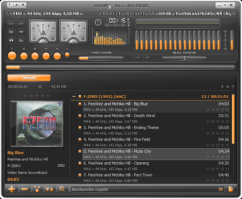Click the double-chevron in quick search
The height and width of the screenshot is (199, 242).
[x=221, y=189]
